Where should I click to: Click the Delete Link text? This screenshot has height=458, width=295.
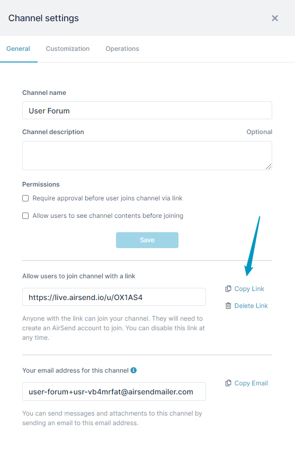(251, 306)
